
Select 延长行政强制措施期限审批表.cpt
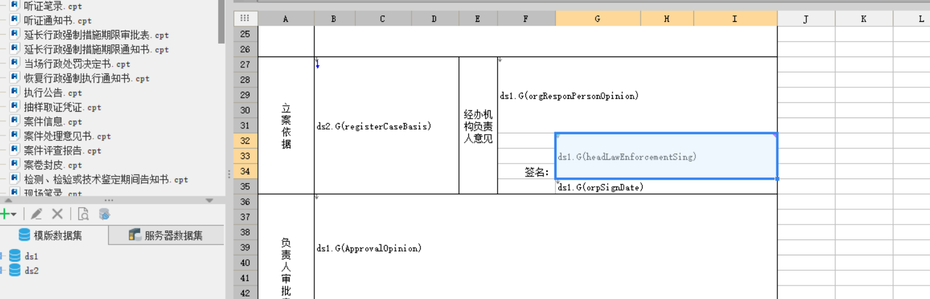(x=96, y=35)
